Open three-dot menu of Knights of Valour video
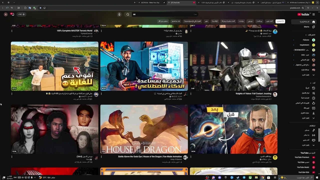The image size is (320, 180). click(x=191, y=94)
